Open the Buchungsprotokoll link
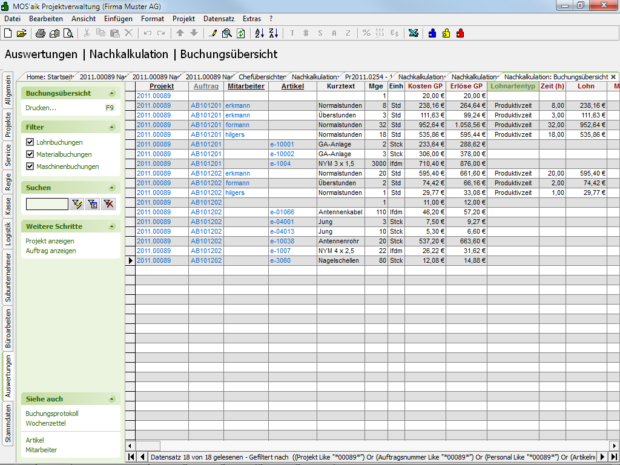Viewport: 620px width, 465px height. click(x=52, y=414)
